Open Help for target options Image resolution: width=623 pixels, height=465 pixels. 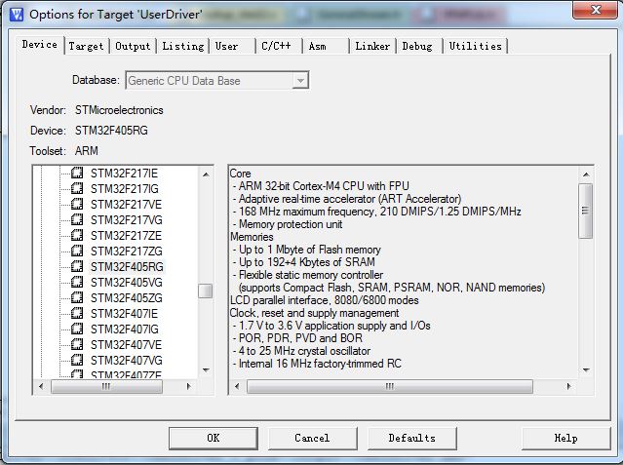click(565, 439)
